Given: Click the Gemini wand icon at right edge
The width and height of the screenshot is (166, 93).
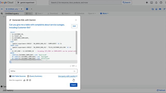Looking at the screenshot, I should (x=164, y=9).
